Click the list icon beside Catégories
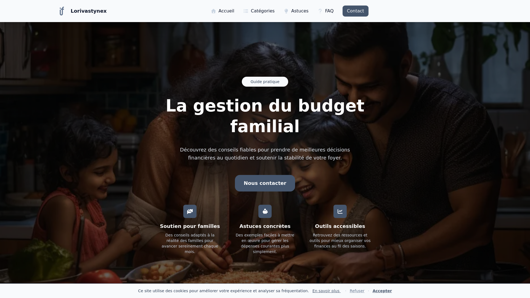This screenshot has width=530, height=298. point(246,11)
